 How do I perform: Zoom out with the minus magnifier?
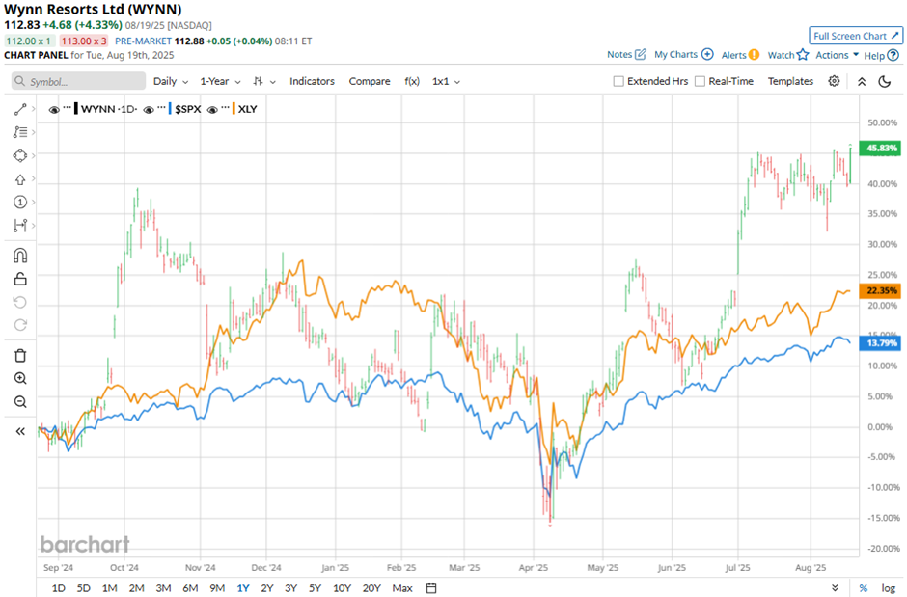pyautogui.click(x=20, y=401)
